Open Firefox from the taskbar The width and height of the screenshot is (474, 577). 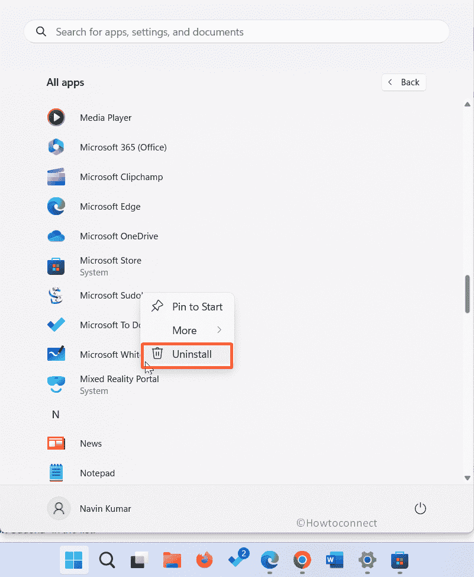(205, 559)
